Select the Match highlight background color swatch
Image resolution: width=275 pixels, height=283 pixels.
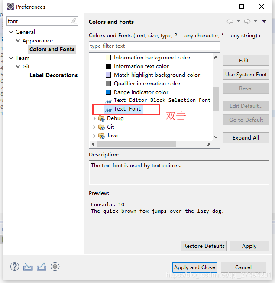click(x=108, y=75)
